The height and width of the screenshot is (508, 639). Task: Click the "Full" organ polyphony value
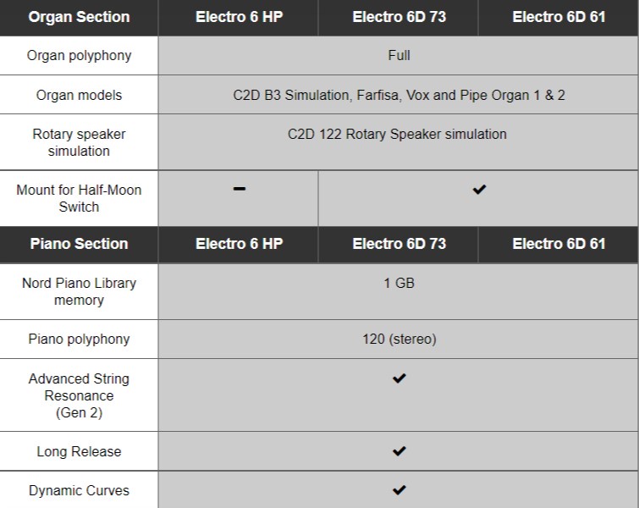click(399, 56)
